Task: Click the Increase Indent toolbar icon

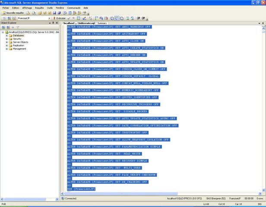Action: [x=143, y=18]
